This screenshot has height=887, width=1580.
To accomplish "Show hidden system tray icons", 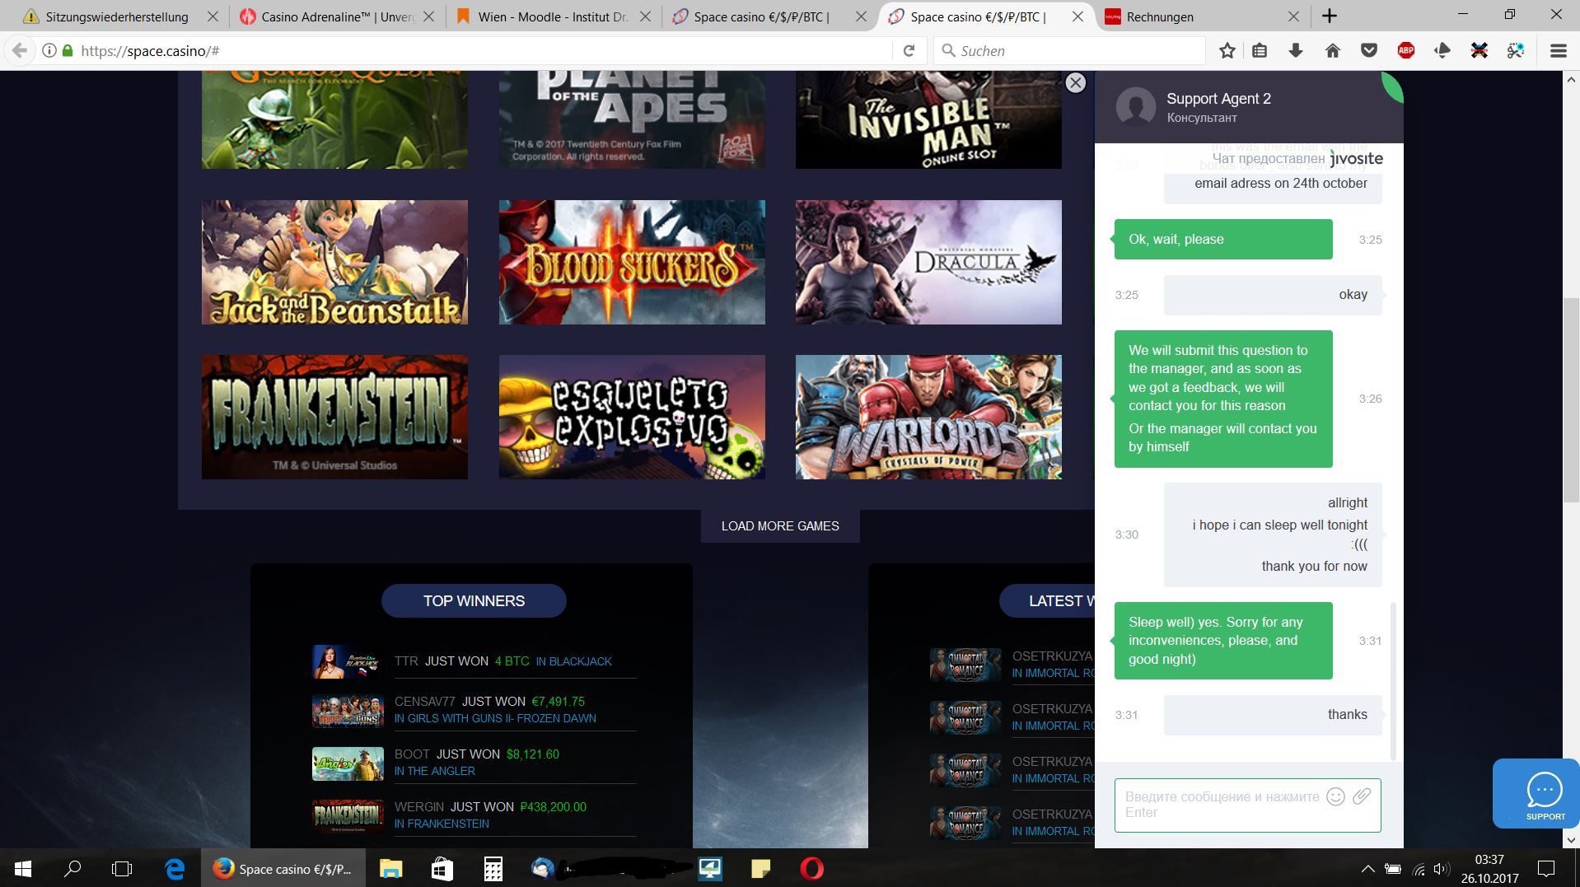I will [1367, 868].
